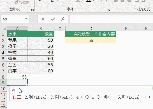Select cell A8 with value 55

click(x=17, y=77)
